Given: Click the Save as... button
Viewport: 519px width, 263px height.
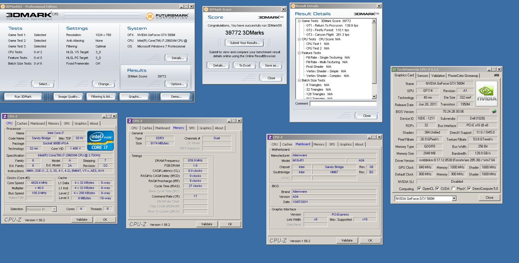Looking at the screenshot, I should (x=272, y=65).
